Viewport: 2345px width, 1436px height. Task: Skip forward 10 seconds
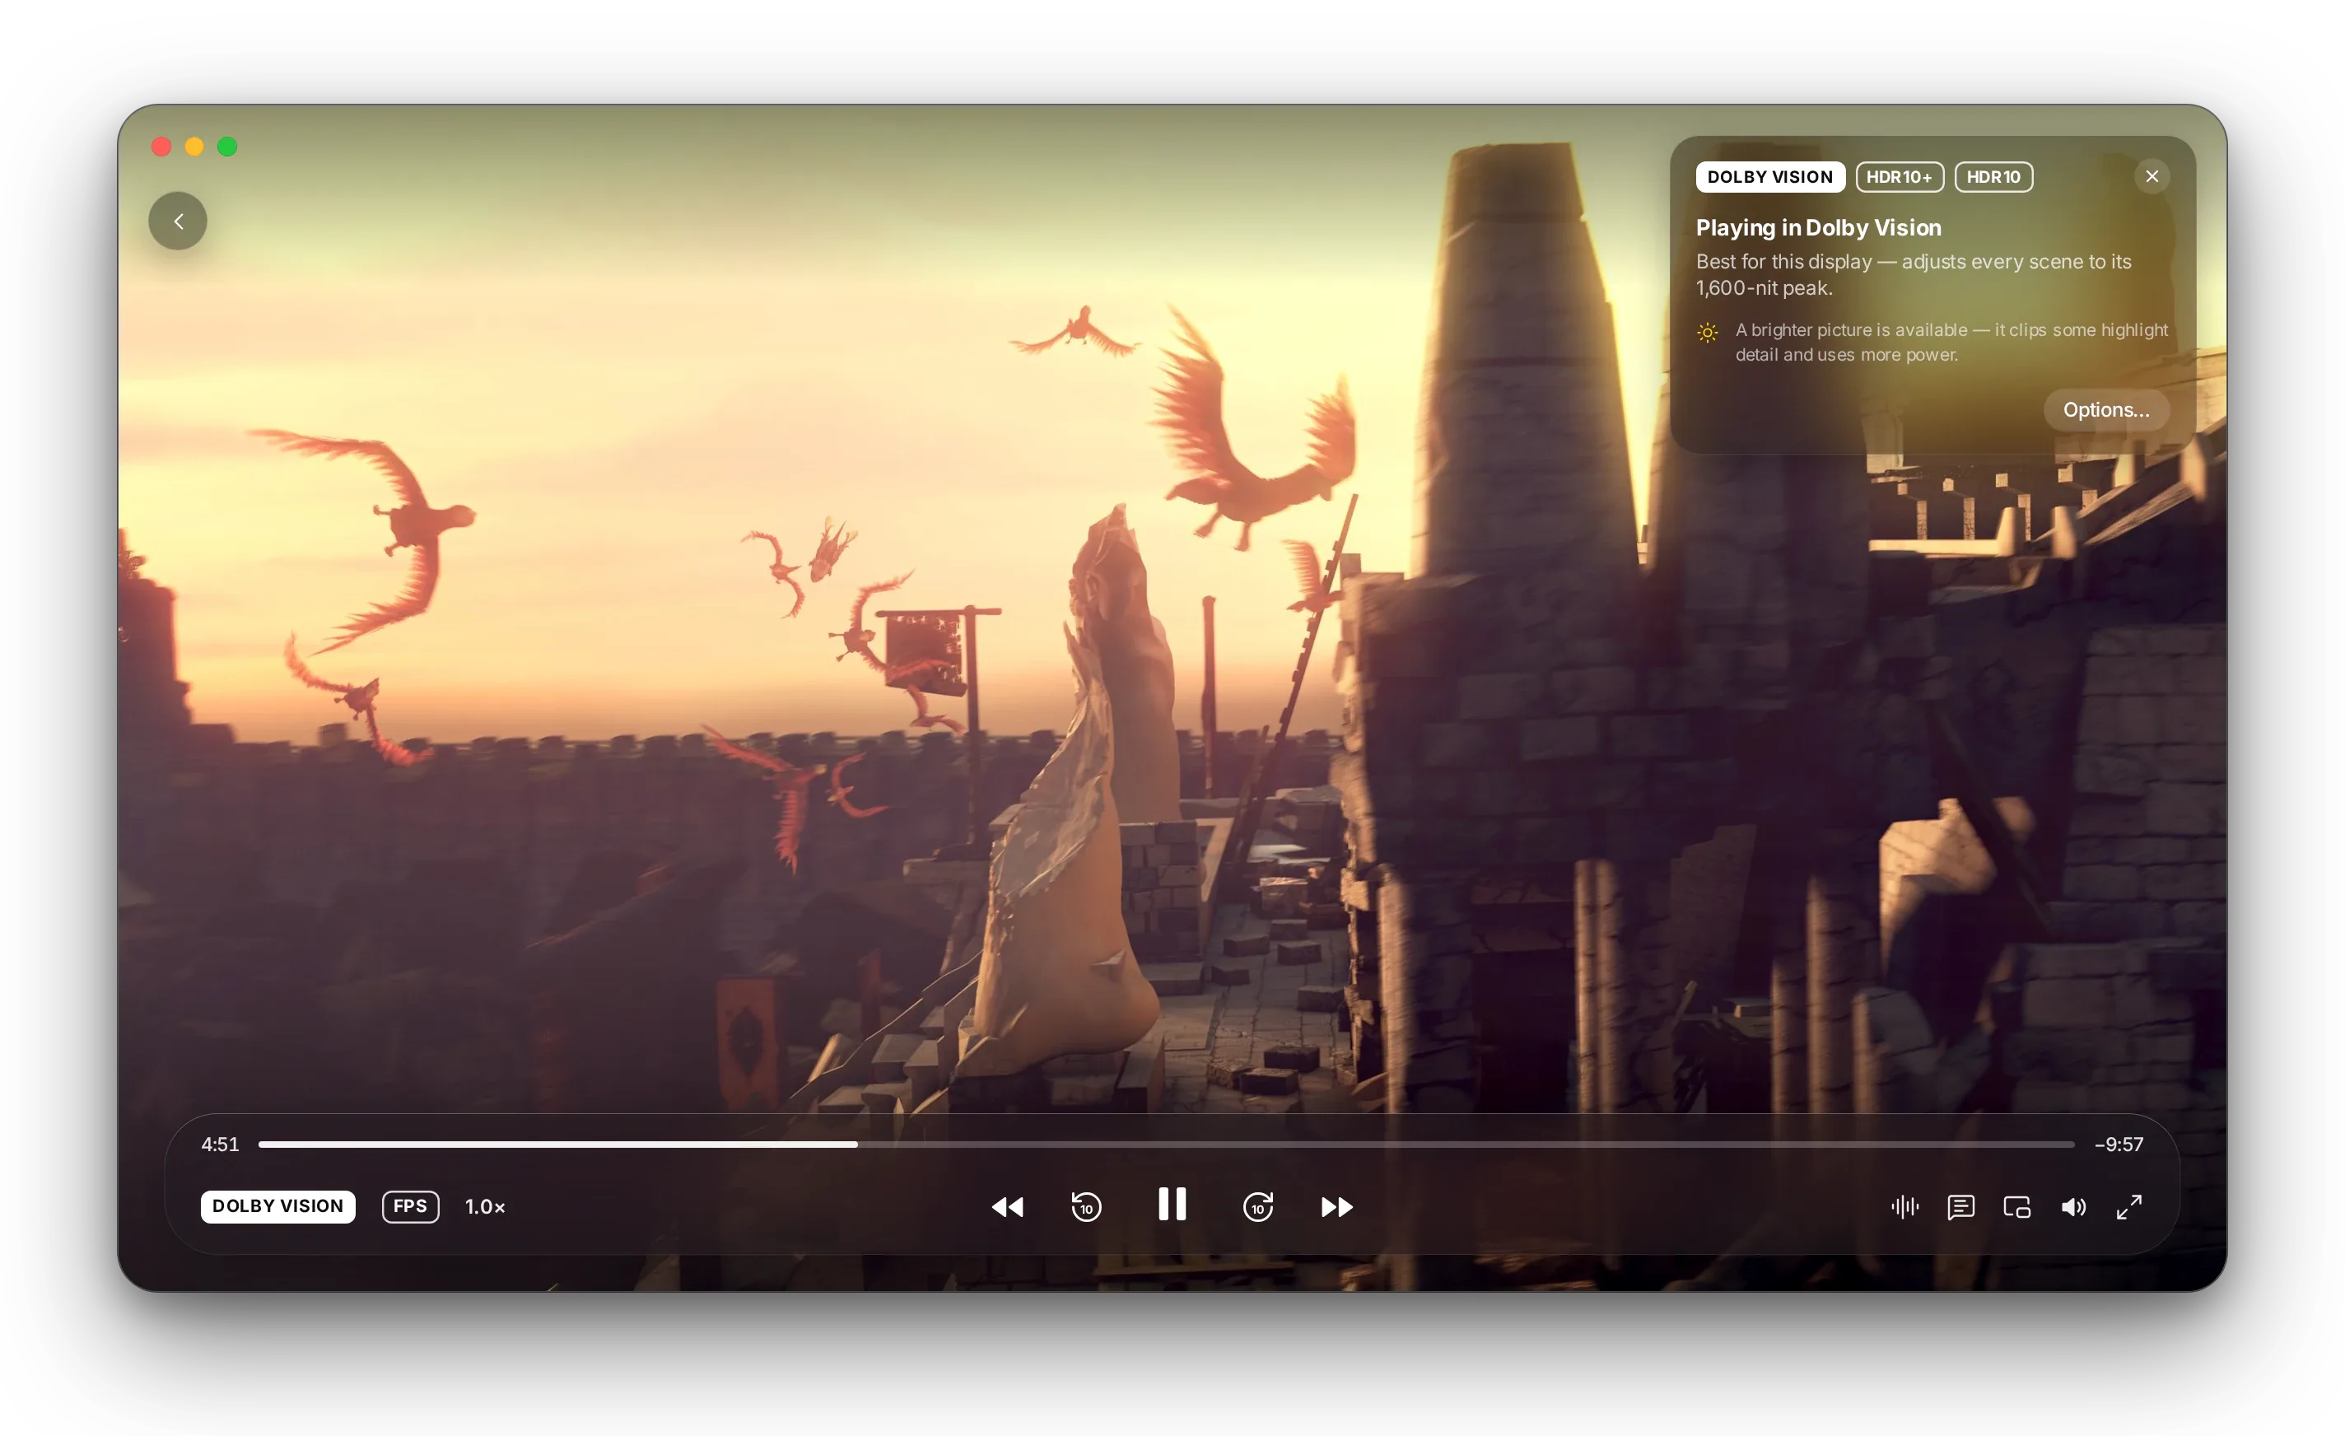(1258, 1206)
